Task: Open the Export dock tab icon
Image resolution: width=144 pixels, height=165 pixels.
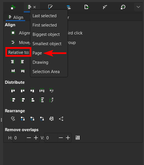Action: coord(87,7)
